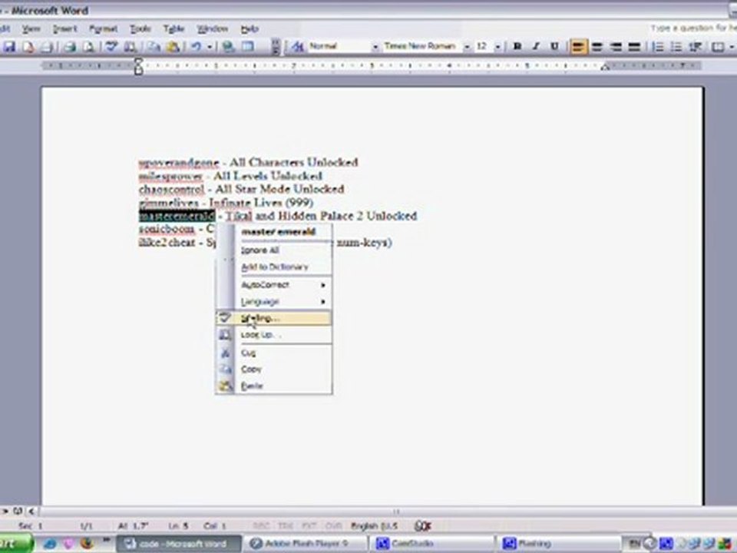This screenshot has width=737, height=553.
Task: Open the Window menu
Action: point(212,29)
